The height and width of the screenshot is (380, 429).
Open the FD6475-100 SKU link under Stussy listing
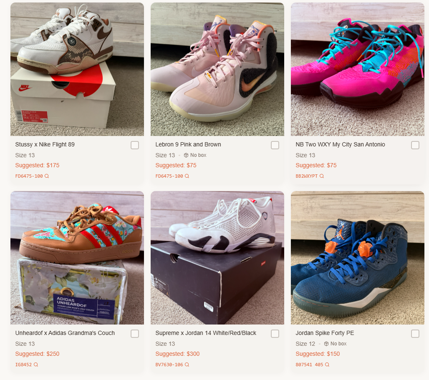click(x=29, y=176)
